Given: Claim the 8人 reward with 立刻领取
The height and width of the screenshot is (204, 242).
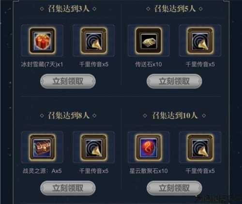Looking at the screenshot, I should tap(68, 188).
